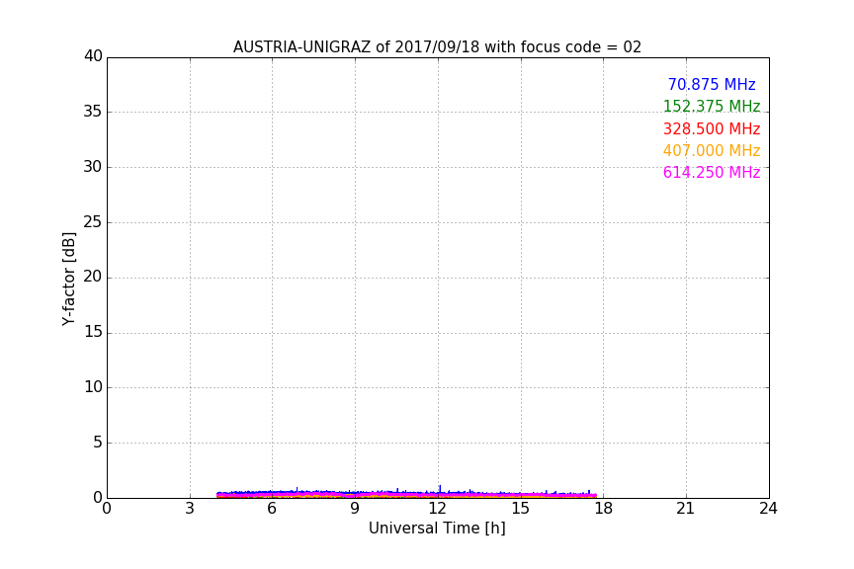Viewport: 854px width, 569px height.
Task: Click the x-axis tick value 12
Action: [x=437, y=509]
